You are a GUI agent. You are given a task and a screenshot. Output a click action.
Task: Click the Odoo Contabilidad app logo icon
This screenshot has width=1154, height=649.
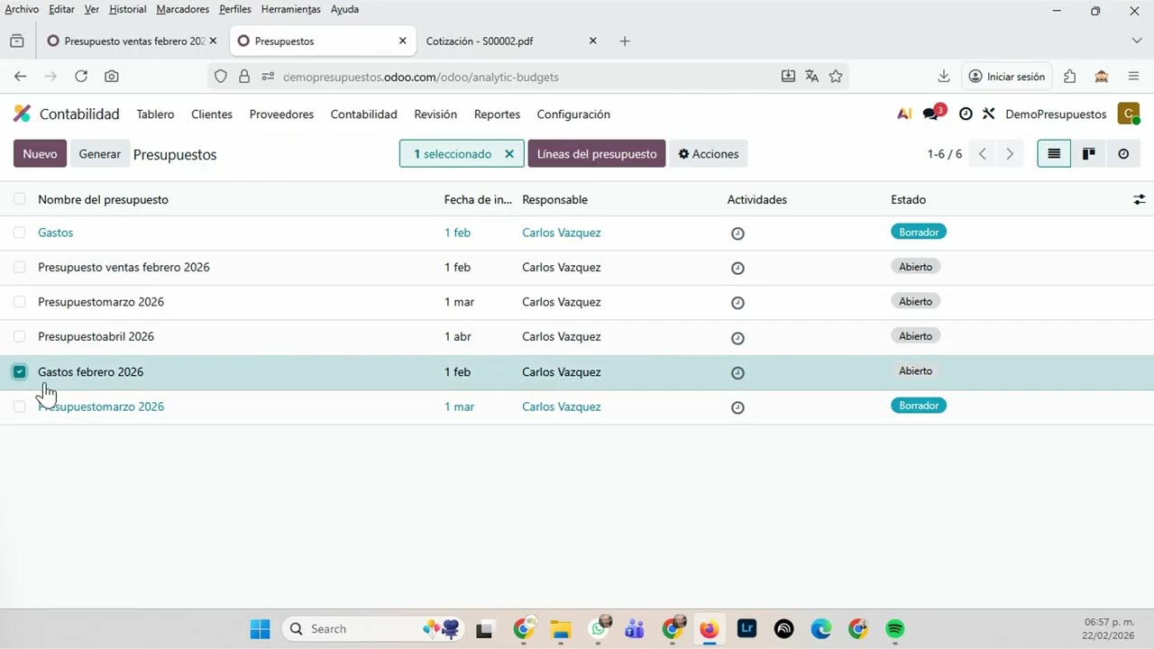22,114
